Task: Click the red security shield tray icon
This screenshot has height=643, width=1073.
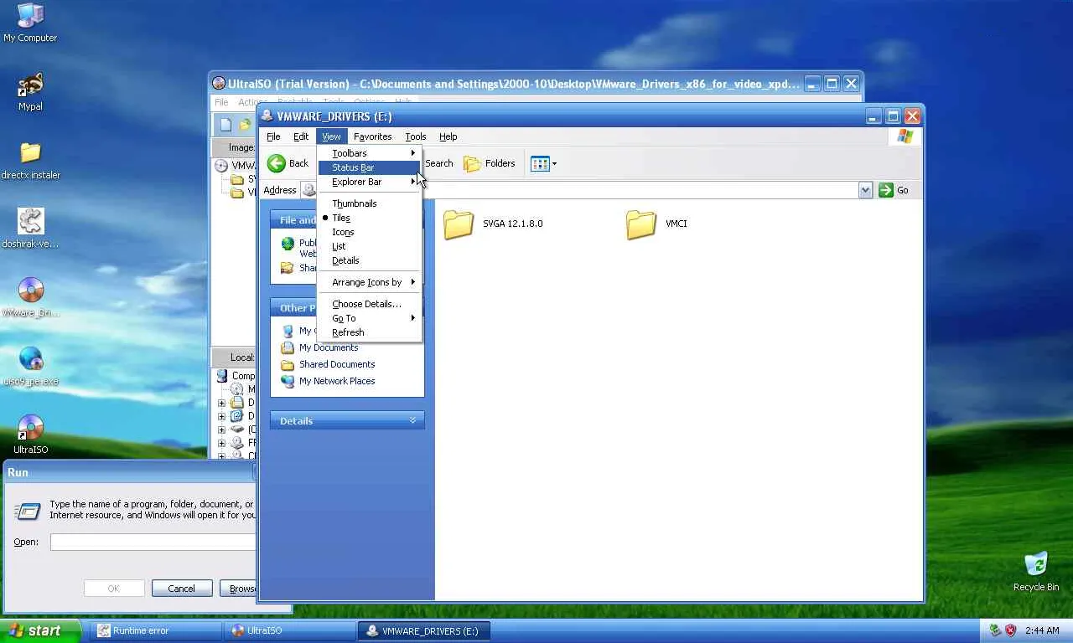Action: (1011, 630)
